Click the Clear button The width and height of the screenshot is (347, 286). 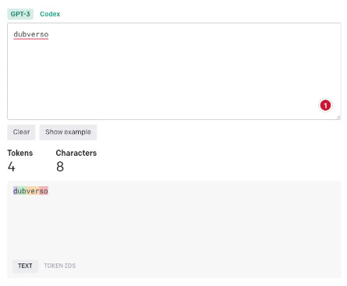point(21,132)
